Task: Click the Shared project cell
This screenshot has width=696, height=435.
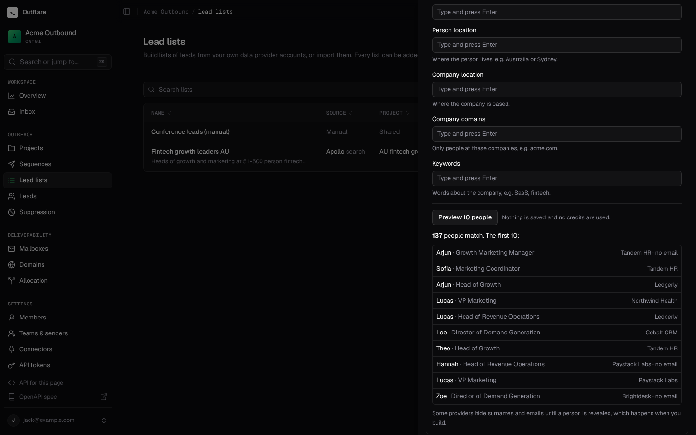Action: point(390,132)
